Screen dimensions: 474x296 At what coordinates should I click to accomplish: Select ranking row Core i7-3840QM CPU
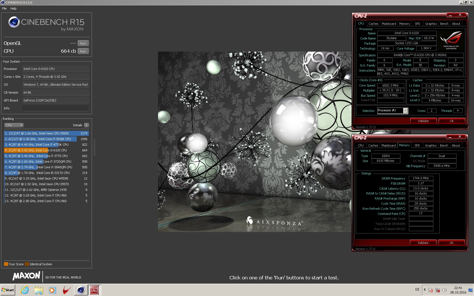click(x=46, y=167)
